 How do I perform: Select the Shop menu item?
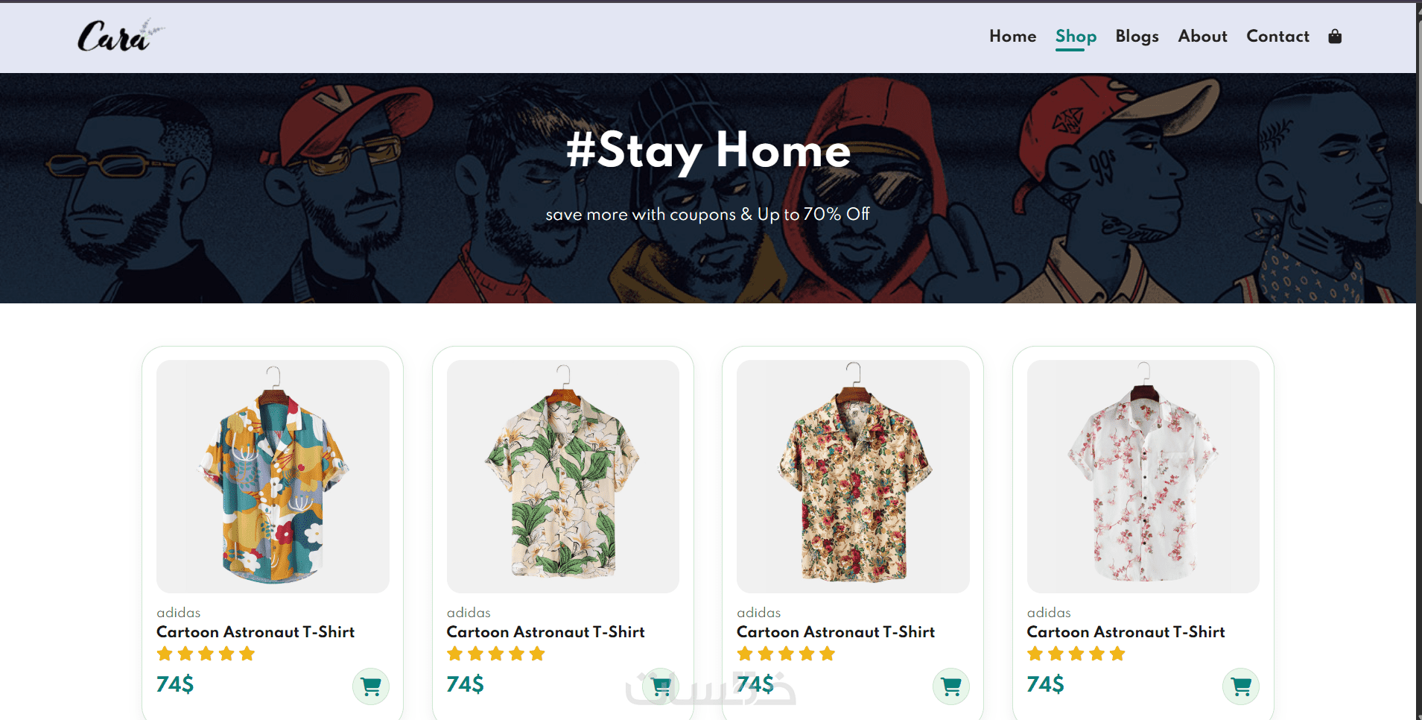click(1076, 37)
